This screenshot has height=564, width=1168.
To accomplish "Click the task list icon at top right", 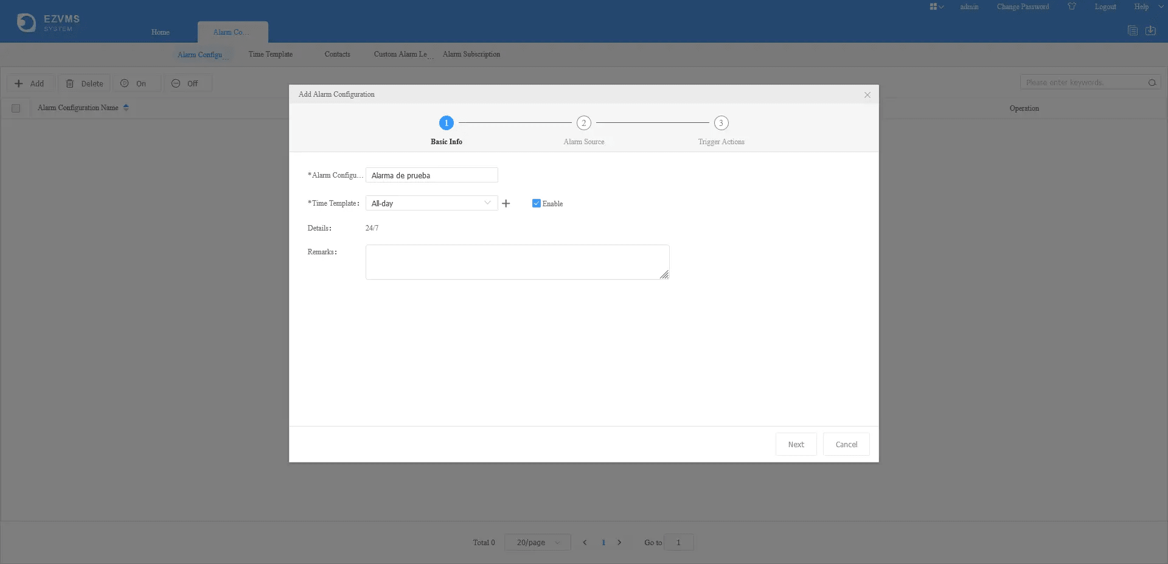I will coord(1132,30).
